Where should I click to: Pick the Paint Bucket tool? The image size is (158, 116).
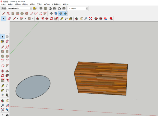click(71, 19)
